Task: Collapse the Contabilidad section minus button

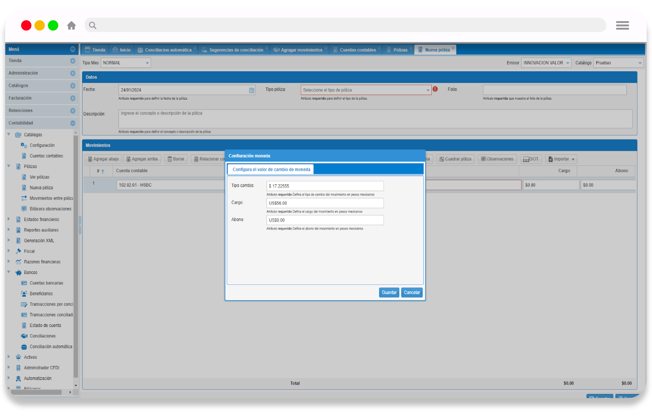Action: click(x=73, y=123)
